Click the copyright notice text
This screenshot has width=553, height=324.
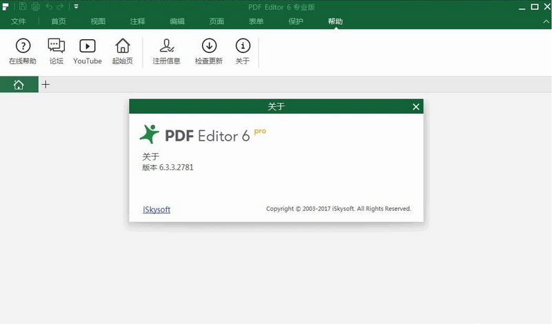coord(339,209)
